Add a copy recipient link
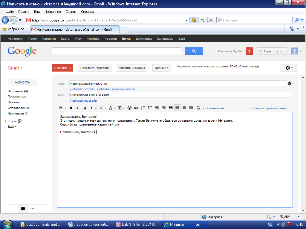306x229 pixels. [x=82, y=89]
